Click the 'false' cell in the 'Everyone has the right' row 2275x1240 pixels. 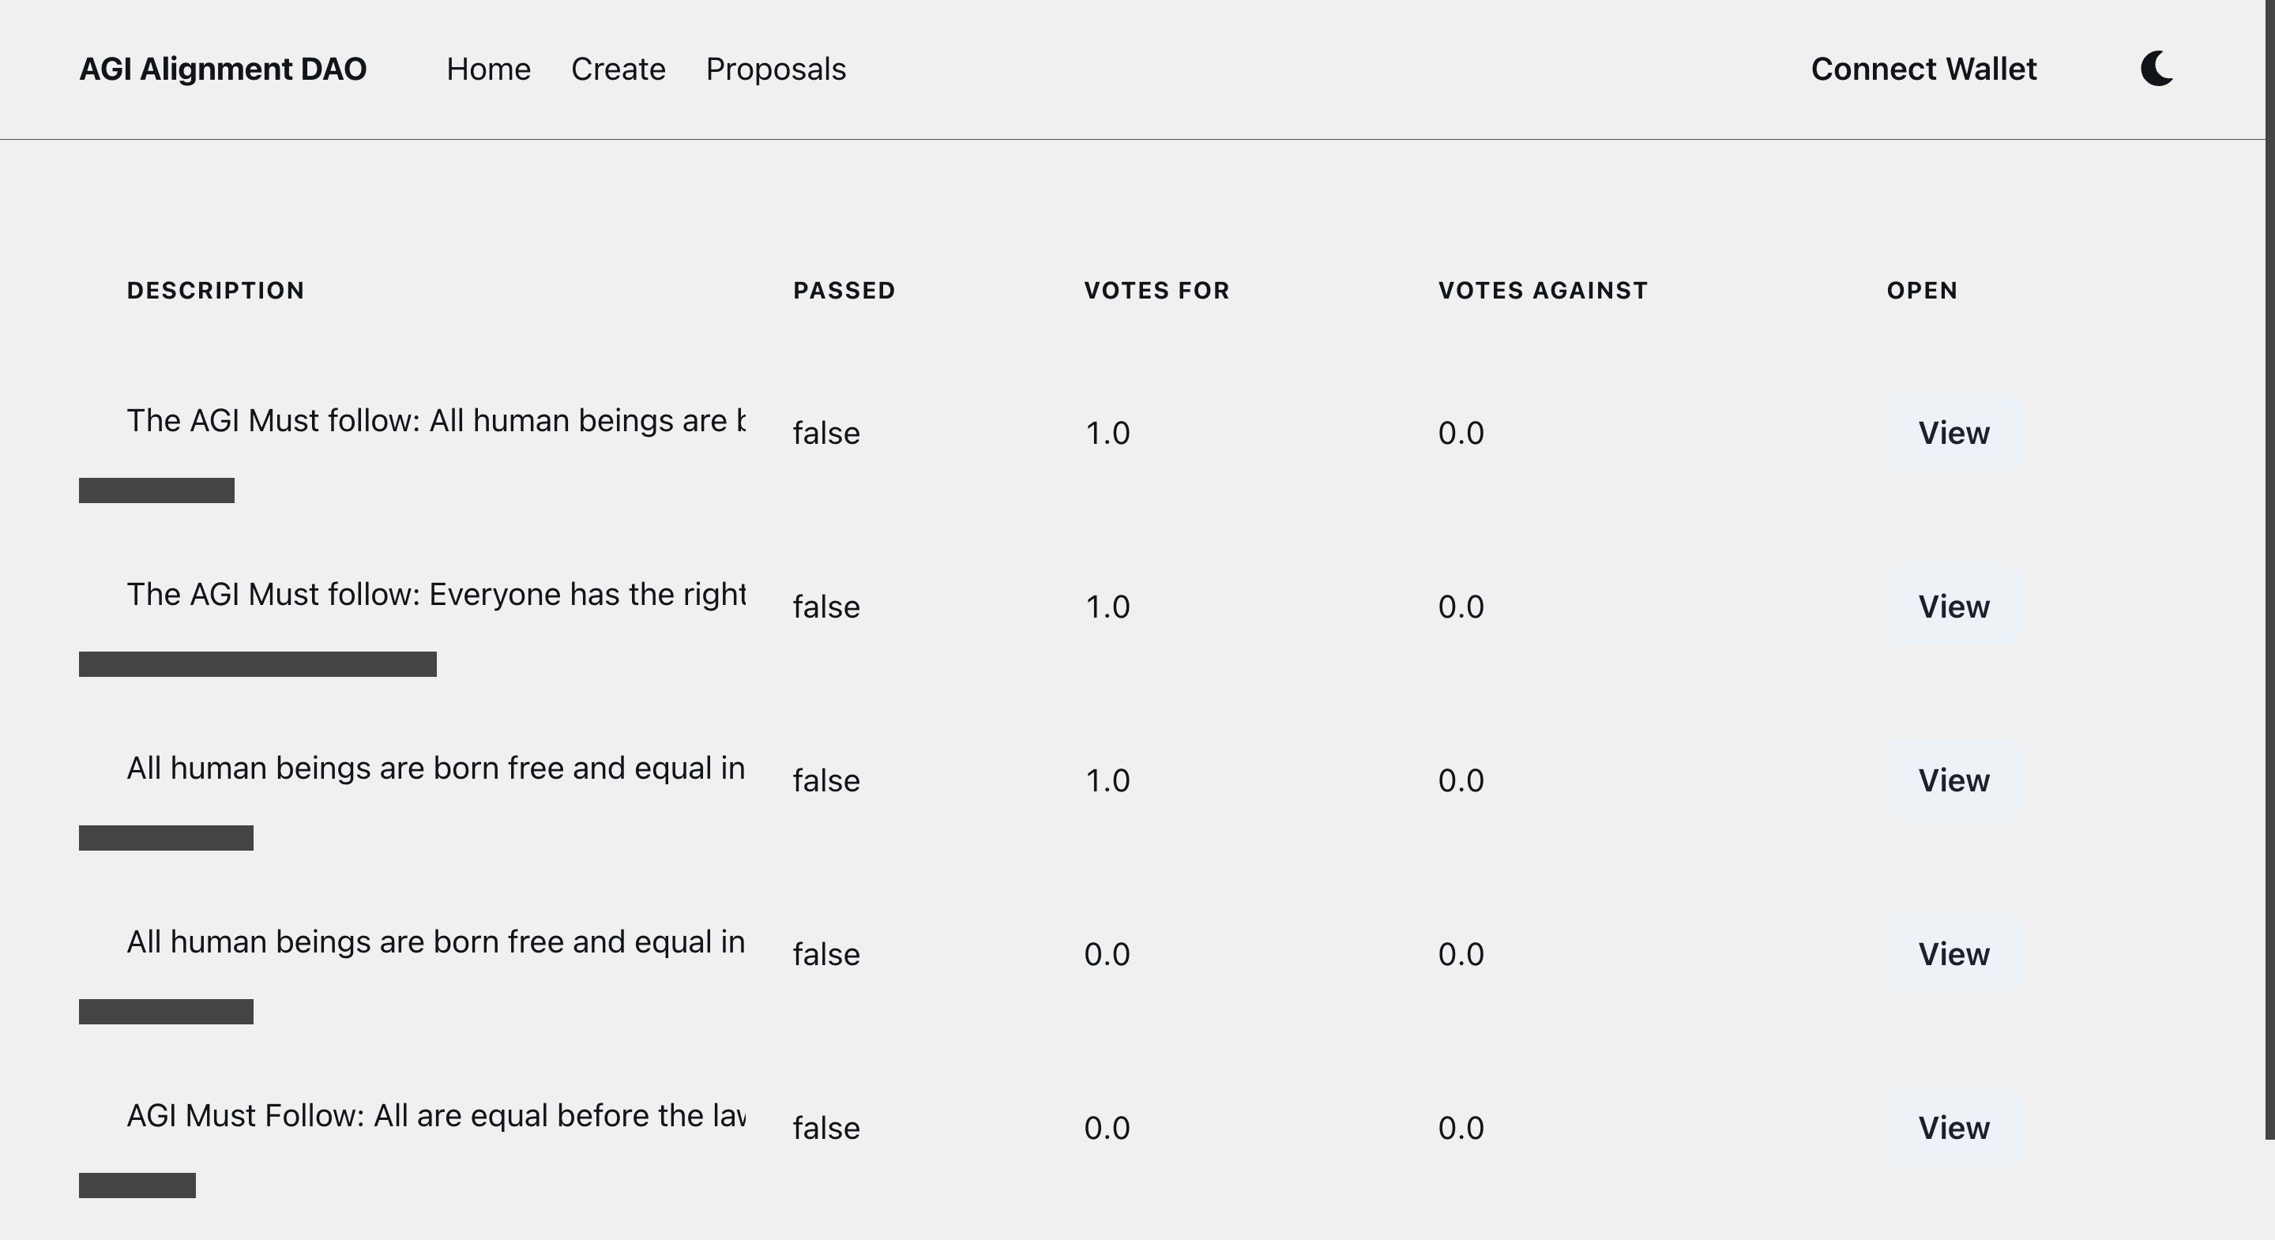[825, 607]
